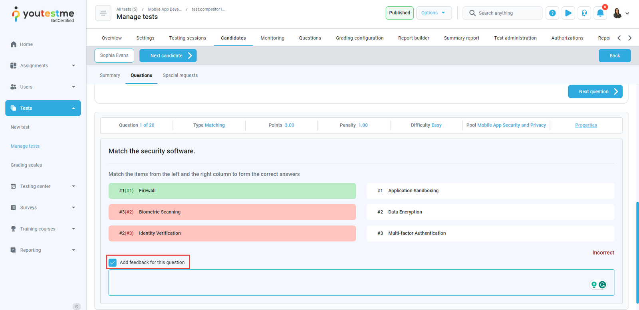Collapse sidebar with double chevron icon
The image size is (639, 310).
76,306
